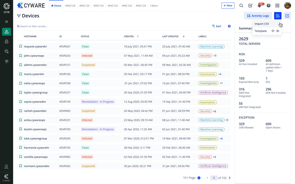Image resolution: width=295 pixels, height=184 pixels.
Task: Open the biohazard icon in the sidebar
Action: pos(7,61)
